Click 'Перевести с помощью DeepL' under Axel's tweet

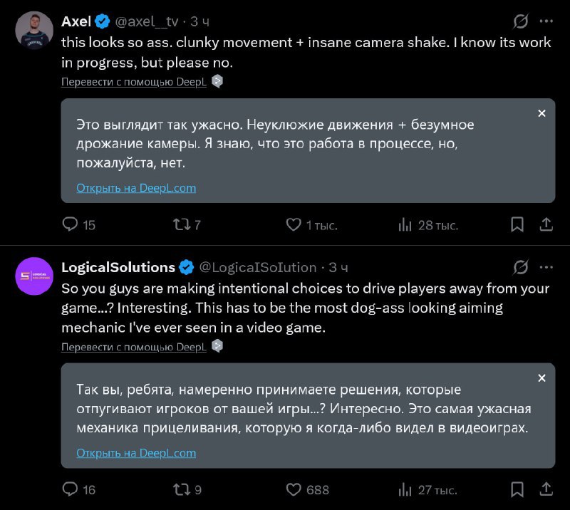pyautogui.click(x=133, y=82)
